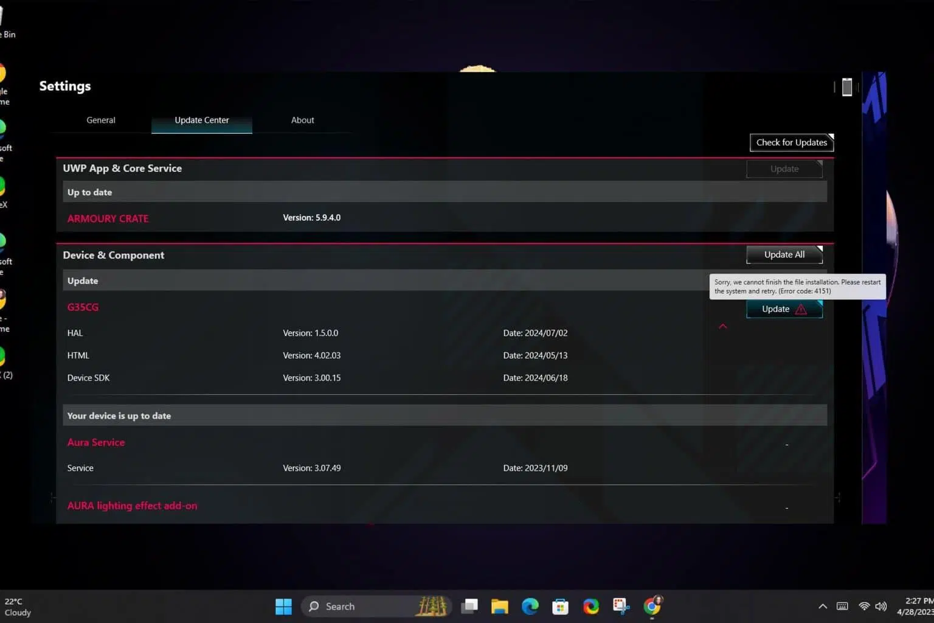Click the volume speaker tray icon
The height and width of the screenshot is (623, 934).
coord(880,606)
